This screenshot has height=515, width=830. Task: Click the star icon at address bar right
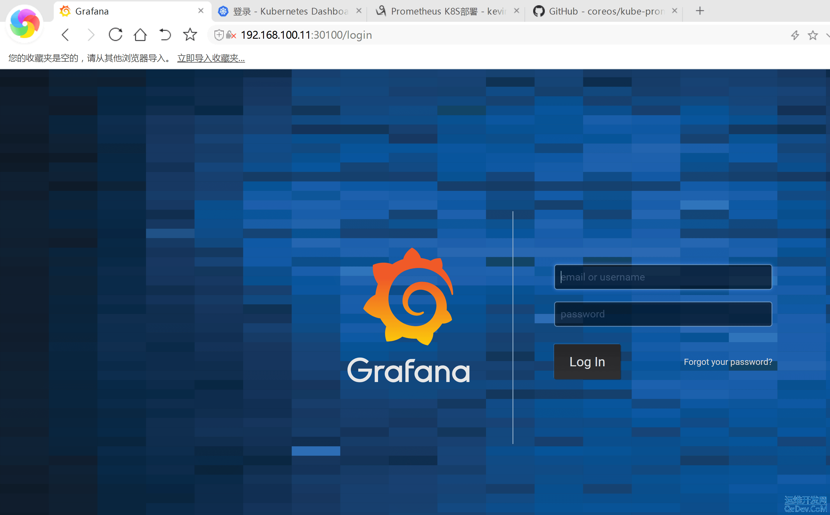[x=813, y=35]
